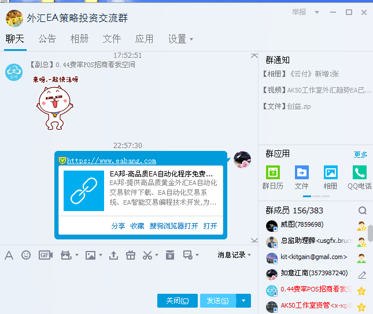This screenshot has width=373, height=314.
Task: Click the gift box icon
Action: pyautogui.click(x=131, y=255)
